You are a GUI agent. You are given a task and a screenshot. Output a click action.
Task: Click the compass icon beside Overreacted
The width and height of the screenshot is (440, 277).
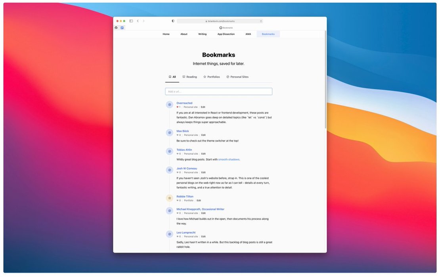tap(170, 105)
